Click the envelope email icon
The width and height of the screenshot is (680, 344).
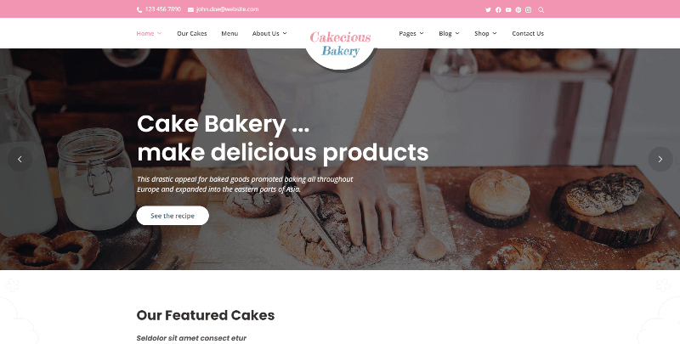[190, 10]
